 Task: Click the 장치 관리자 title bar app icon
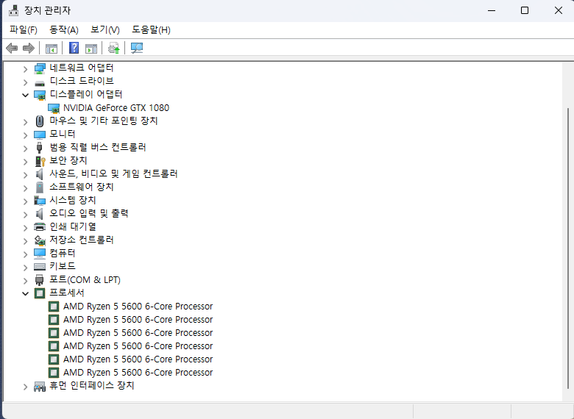point(13,10)
